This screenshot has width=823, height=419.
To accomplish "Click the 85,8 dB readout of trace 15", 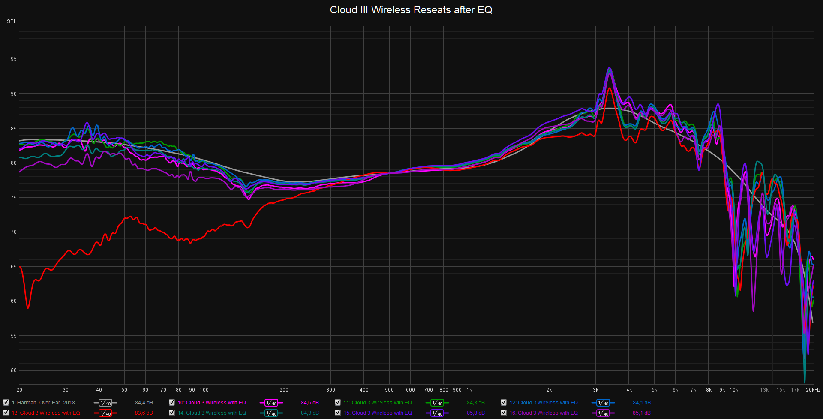I will 476,413.
